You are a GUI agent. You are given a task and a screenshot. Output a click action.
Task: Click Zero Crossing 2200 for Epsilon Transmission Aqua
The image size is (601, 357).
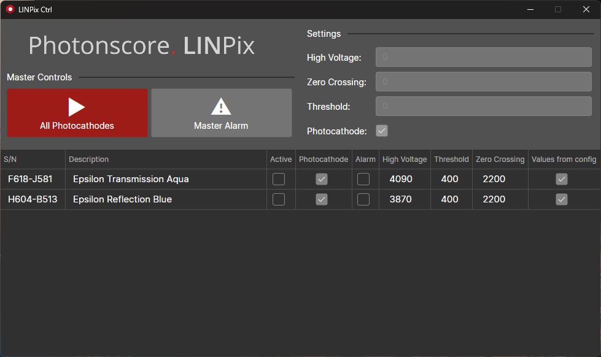pyautogui.click(x=494, y=179)
